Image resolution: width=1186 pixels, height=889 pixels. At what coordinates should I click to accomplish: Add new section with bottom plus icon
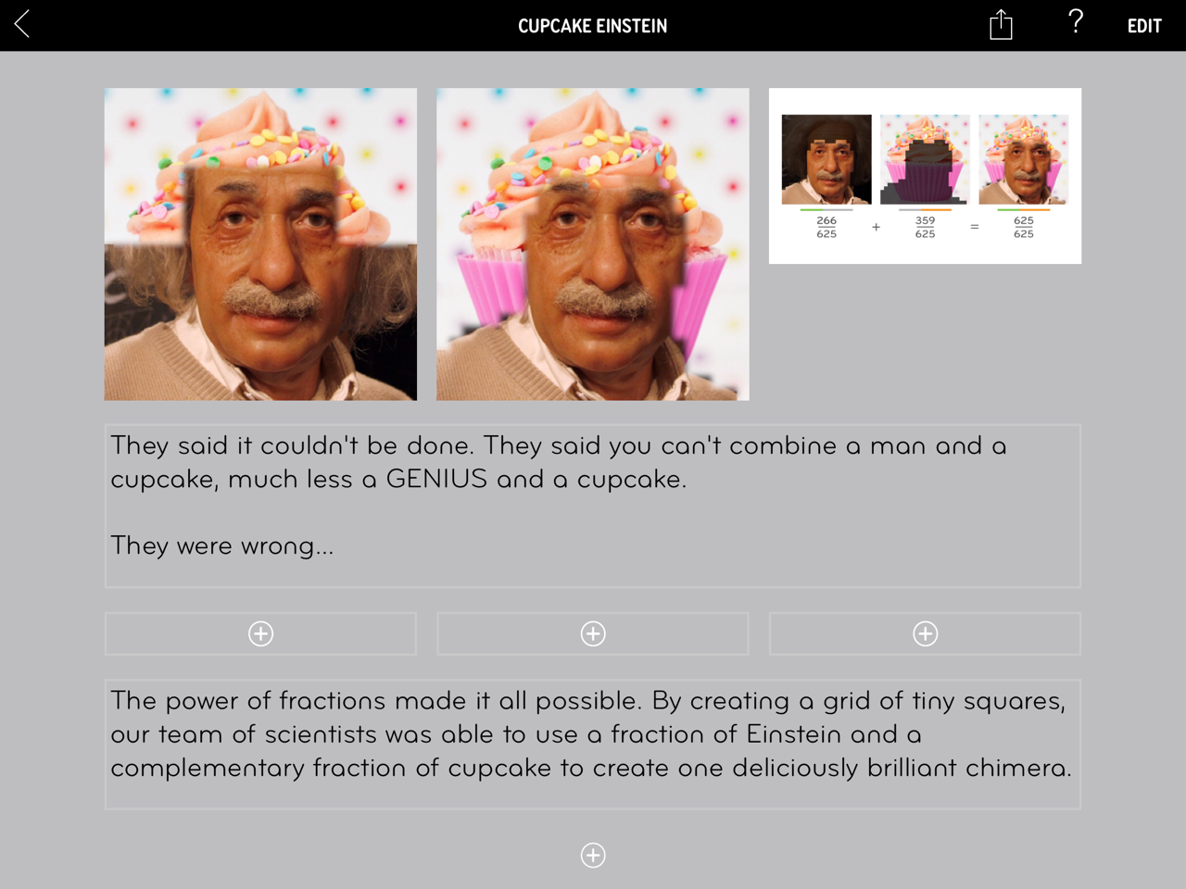pos(593,855)
